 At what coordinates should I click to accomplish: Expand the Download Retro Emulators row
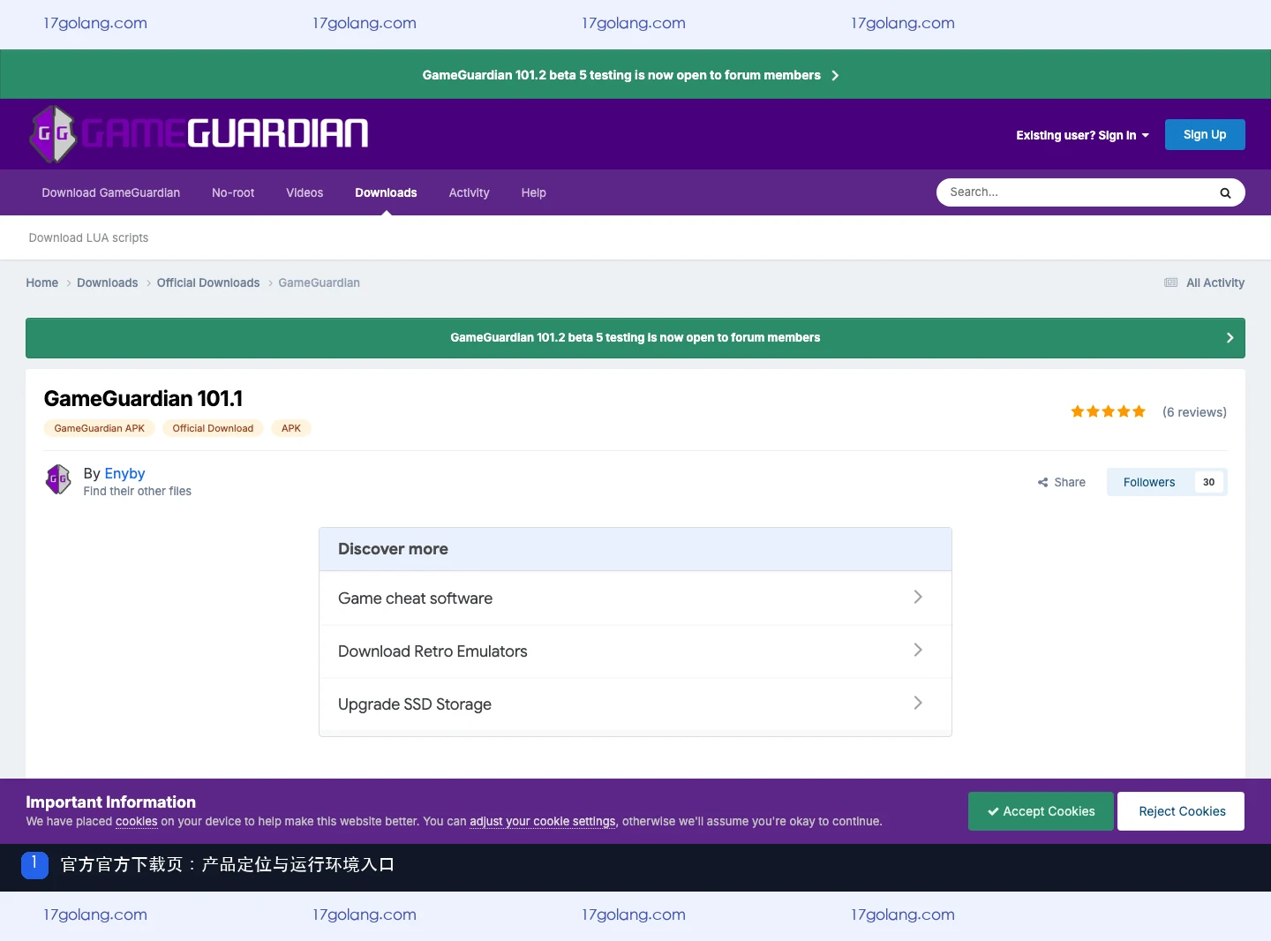coord(635,651)
